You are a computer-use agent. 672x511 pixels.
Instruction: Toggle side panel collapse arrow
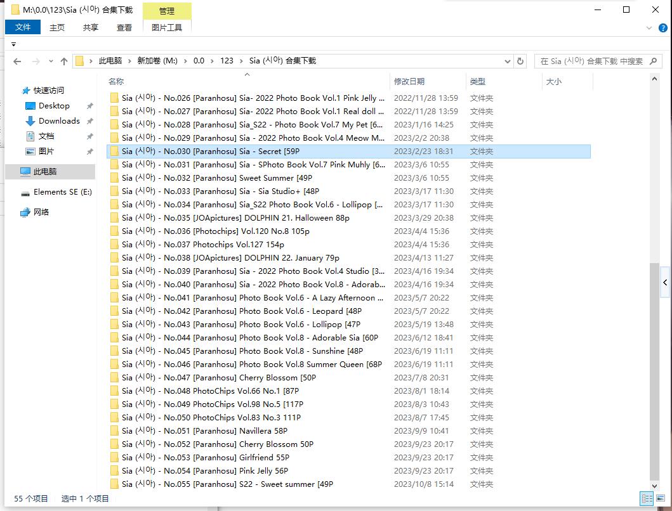click(x=665, y=282)
